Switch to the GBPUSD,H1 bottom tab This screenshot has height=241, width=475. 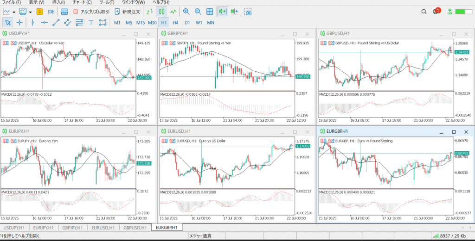point(135,228)
